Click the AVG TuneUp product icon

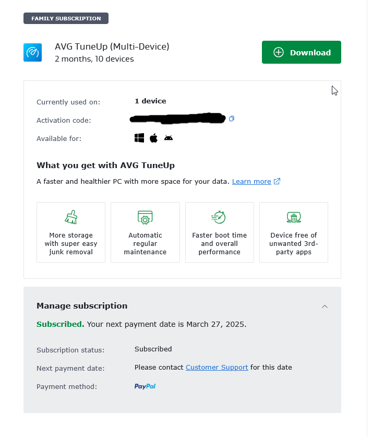click(32, 53)
